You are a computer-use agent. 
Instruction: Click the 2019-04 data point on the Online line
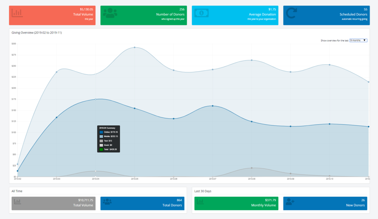[95, 99]
